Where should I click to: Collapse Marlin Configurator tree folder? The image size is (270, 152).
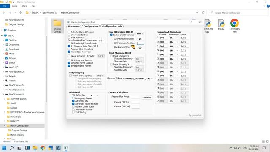[5, 126]
